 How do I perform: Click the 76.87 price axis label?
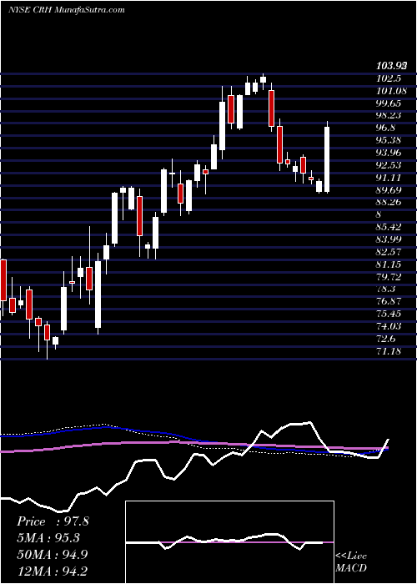(x=389, y=301)
